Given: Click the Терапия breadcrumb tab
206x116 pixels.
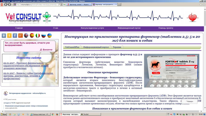Looking at the screenshot, I should click(117, 47).
